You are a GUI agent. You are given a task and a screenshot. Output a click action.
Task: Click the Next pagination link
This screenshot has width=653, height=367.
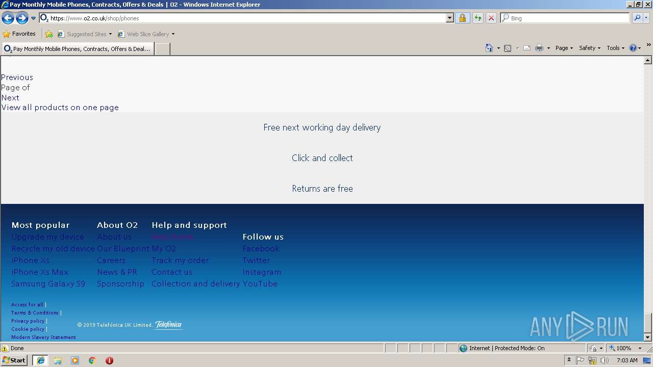coord(10,98)
